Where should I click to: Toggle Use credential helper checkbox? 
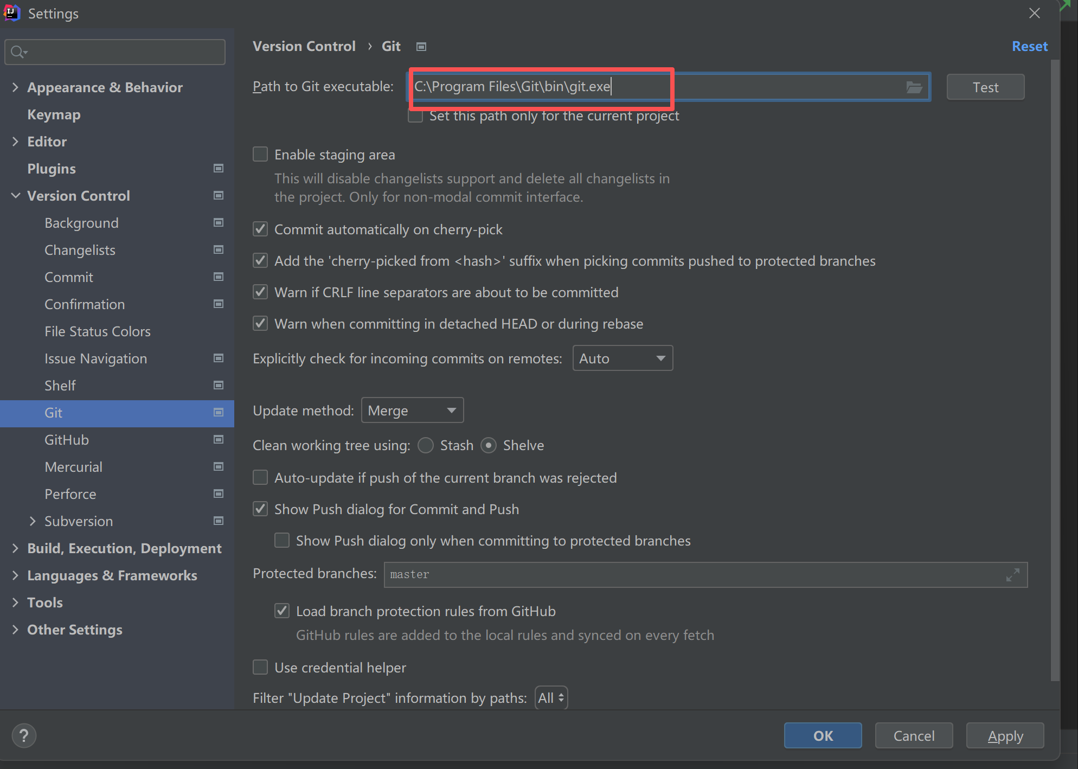coord(260,668)
